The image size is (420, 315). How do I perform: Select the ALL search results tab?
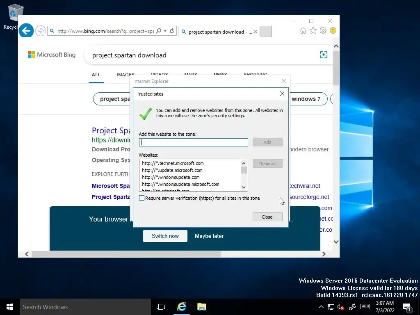(x=96, y=75)
